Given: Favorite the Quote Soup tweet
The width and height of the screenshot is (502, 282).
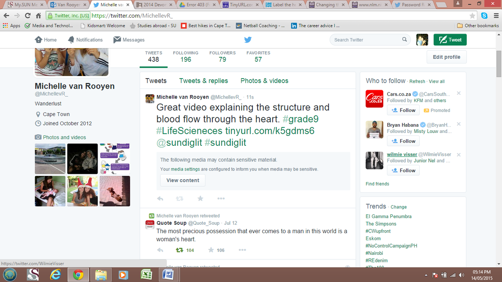Looking at the screenshot, I should pos(210,250).
